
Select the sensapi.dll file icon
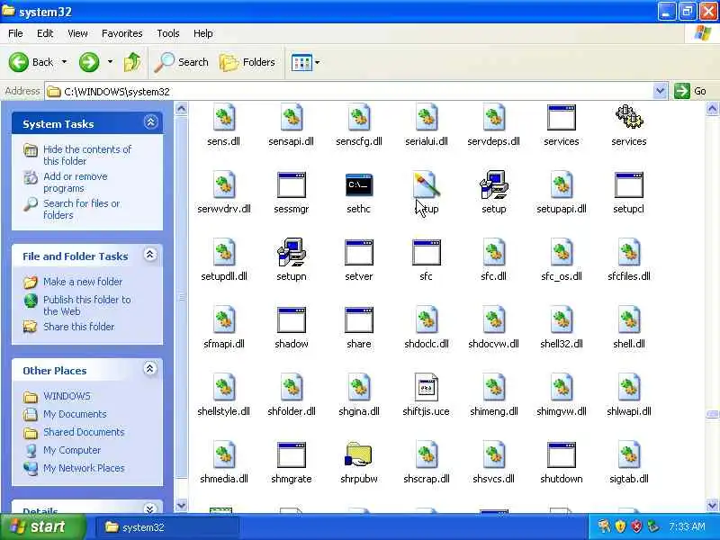pos(291,117)
